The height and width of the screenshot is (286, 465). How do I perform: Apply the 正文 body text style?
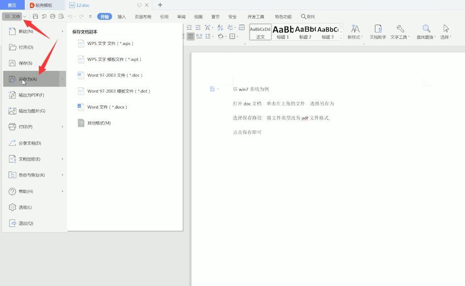pyautogui.click(x=261, y=32)
